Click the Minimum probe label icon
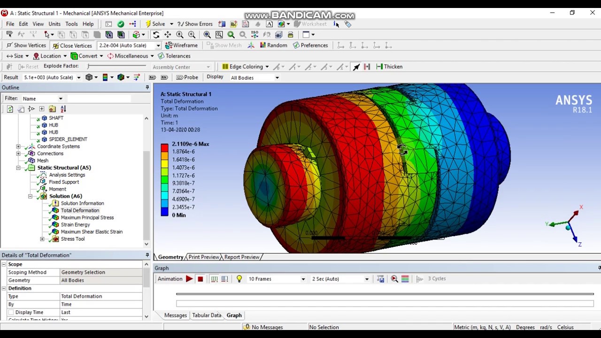The height and width of the screenshot is (338, 601). tap(164, 77)
